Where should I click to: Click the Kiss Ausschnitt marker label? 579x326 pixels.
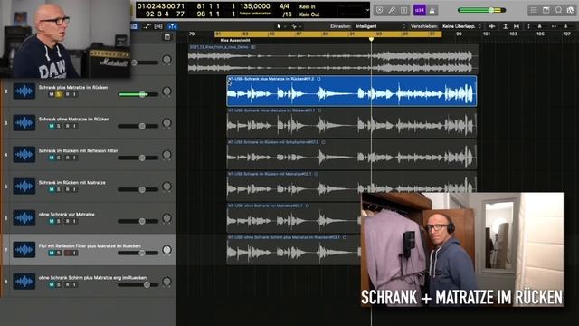235,40
